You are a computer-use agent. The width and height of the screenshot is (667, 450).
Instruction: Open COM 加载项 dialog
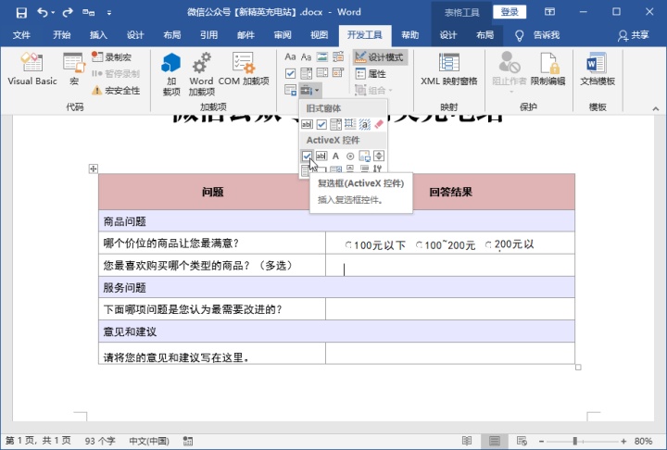(244, 69)
